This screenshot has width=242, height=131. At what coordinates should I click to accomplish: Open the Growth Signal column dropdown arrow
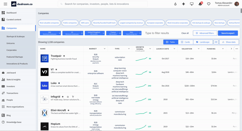pos(150,49)
